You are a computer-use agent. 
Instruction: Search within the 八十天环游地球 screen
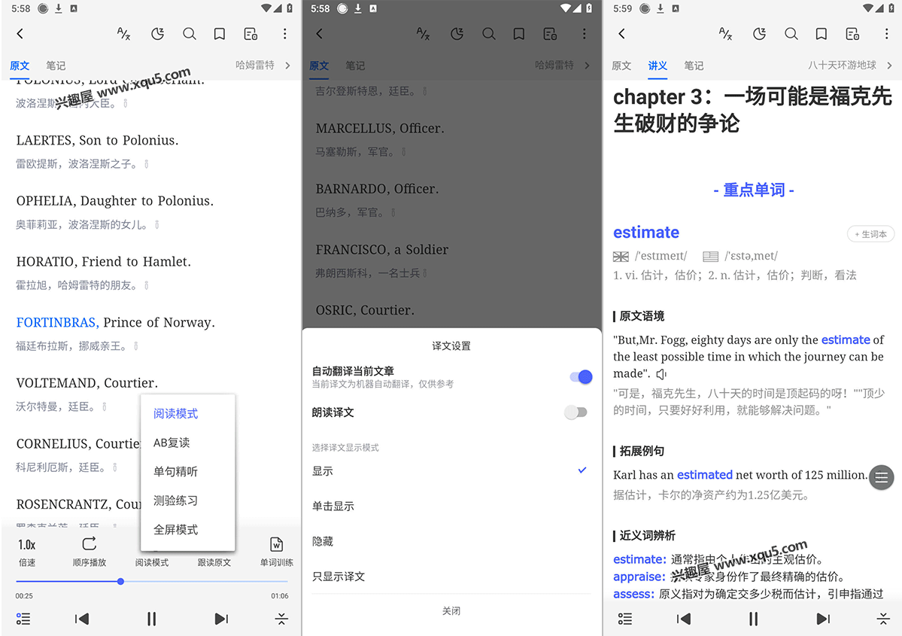pyautogui.click(x=791, y=34)
